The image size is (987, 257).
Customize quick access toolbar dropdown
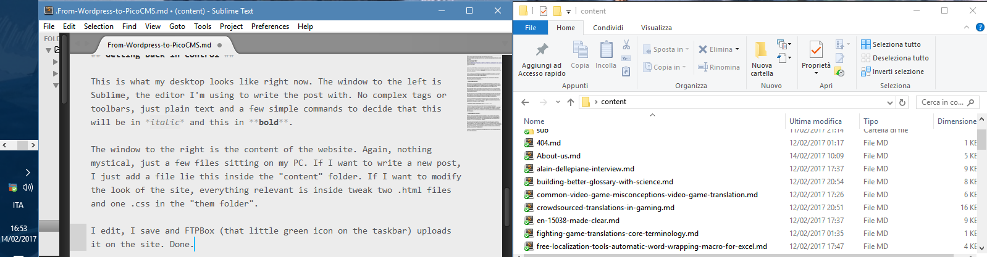[x=569, y=11]
